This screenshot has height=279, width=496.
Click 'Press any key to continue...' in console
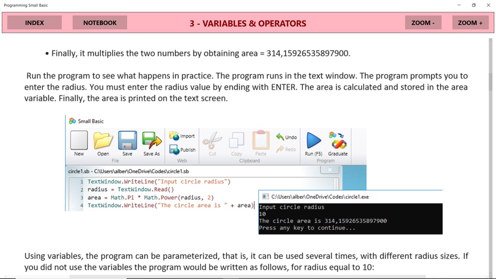pyautogui.click(x=307, y=228)
